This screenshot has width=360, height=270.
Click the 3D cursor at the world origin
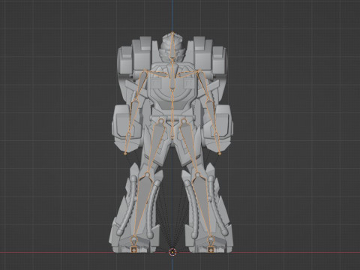(172, 252)
